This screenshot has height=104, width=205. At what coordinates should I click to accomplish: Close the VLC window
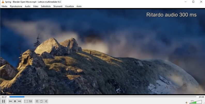tap(201, 2)
